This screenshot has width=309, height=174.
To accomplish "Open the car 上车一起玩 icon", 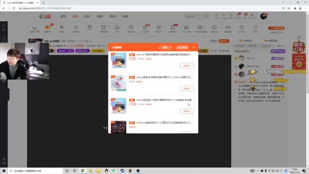I will coord(186,27).
